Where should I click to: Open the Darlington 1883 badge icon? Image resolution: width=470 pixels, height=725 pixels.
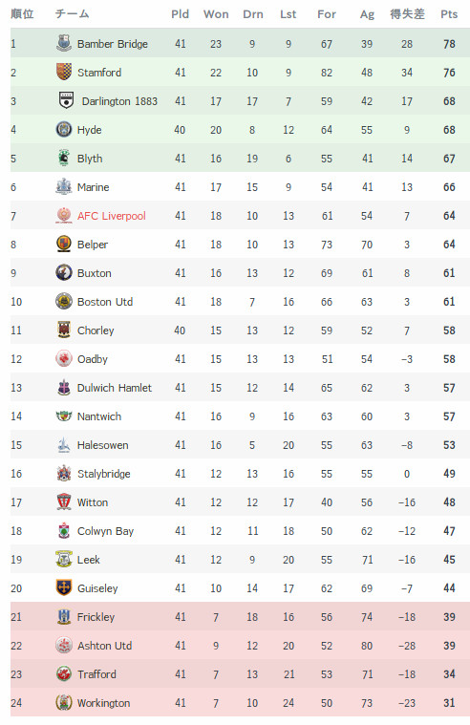67,100
